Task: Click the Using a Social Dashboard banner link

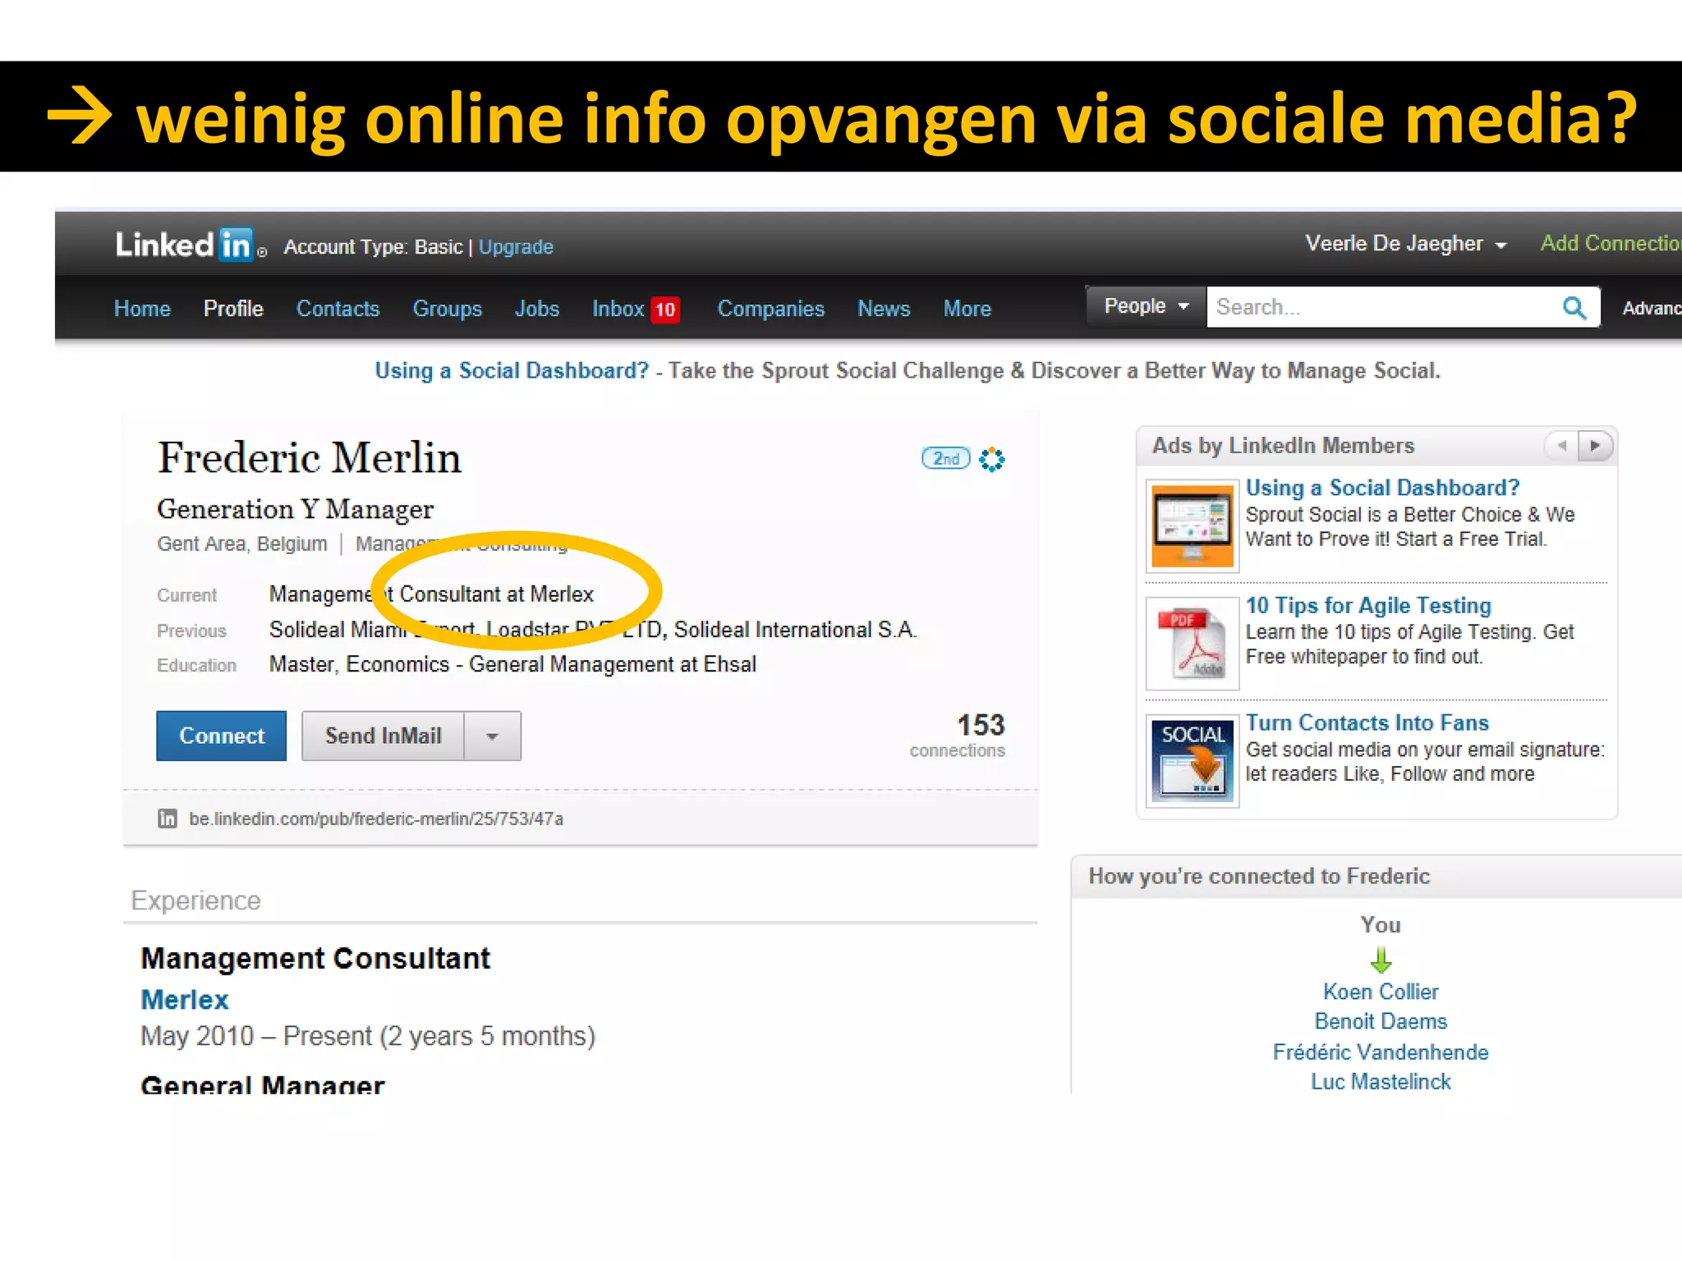Action: pyautogui.click(x=512, y=370)
